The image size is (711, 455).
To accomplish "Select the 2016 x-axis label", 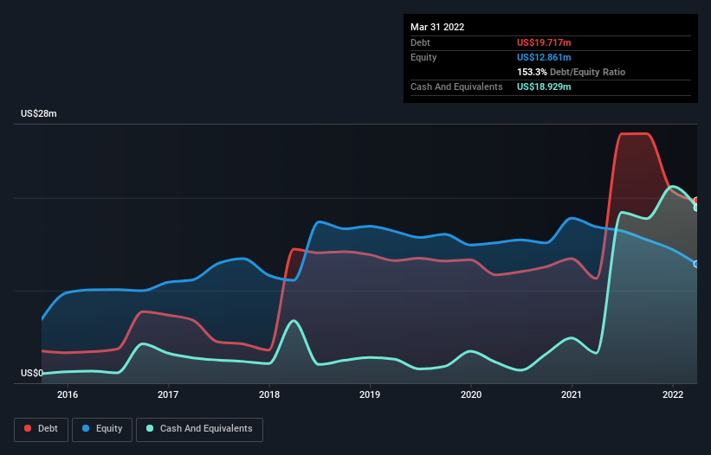I will (x=68, y=394).
